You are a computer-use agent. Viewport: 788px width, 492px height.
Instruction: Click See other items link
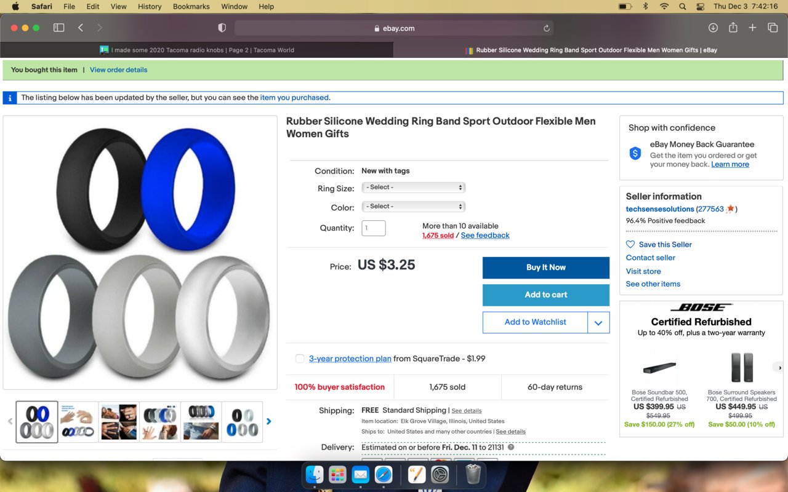coord(653,284)
